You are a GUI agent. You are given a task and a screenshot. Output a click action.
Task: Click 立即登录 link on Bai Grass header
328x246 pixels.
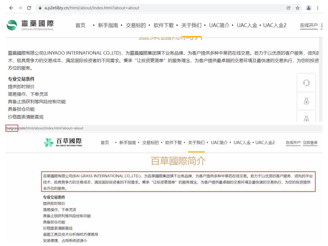(310, 143)
